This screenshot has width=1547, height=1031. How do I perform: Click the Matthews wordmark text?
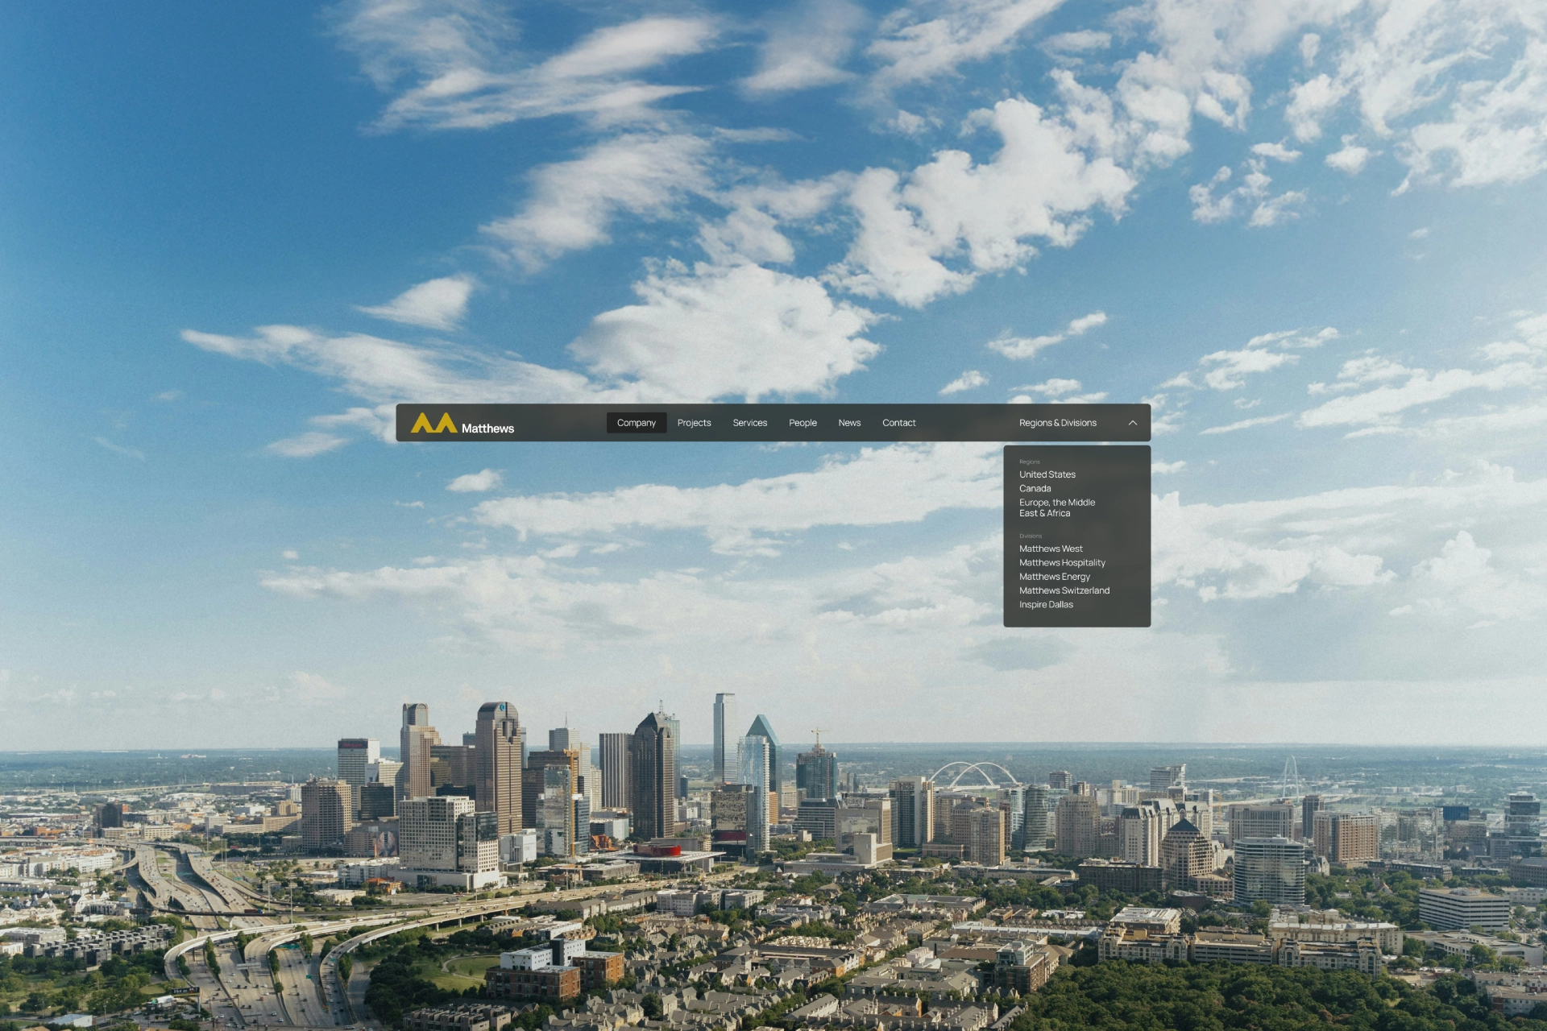[x=487, y=429]
